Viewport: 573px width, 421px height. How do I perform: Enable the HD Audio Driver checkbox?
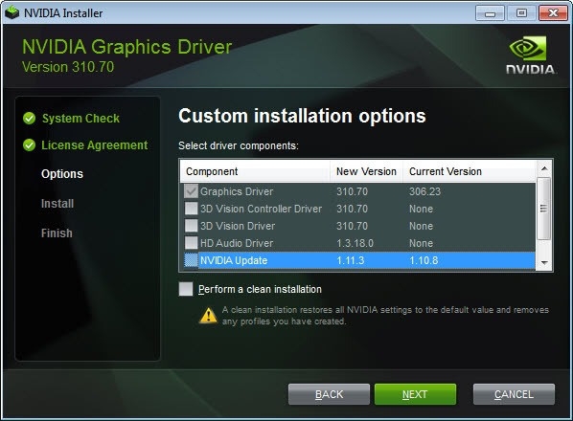(191, 243)
